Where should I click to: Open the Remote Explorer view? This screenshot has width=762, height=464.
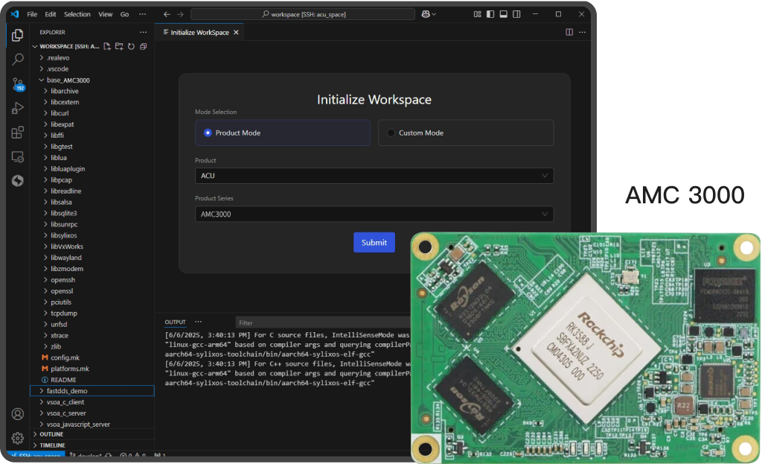click(18, 156)
